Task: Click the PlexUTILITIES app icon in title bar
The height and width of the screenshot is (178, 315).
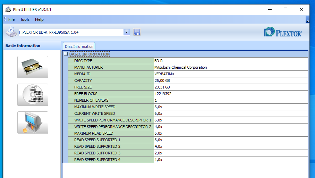Action: pyautogui.click(x=8, y=9)
